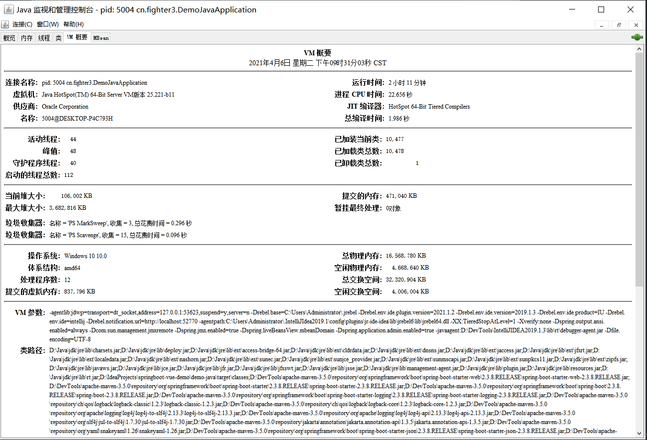Click the architecture value amd64

click(72, 268)
